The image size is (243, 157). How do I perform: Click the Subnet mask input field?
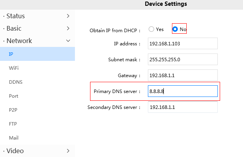pos(182,59)
